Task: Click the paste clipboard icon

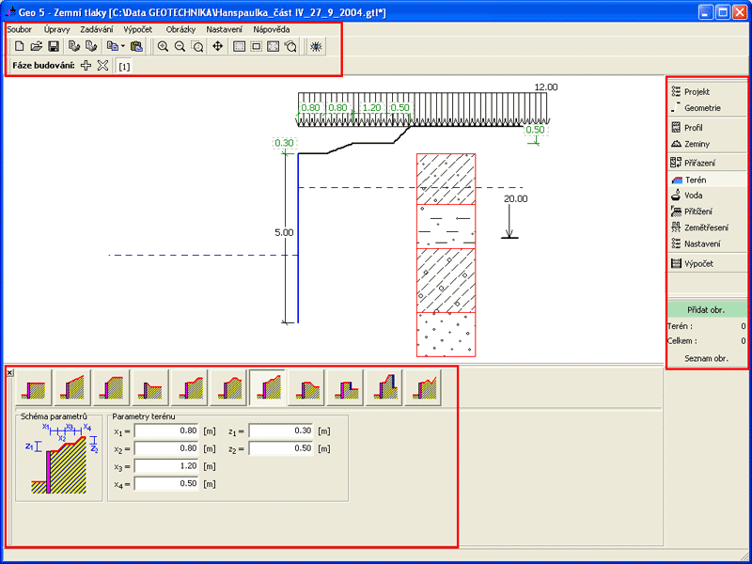Action: pos(136,46)
